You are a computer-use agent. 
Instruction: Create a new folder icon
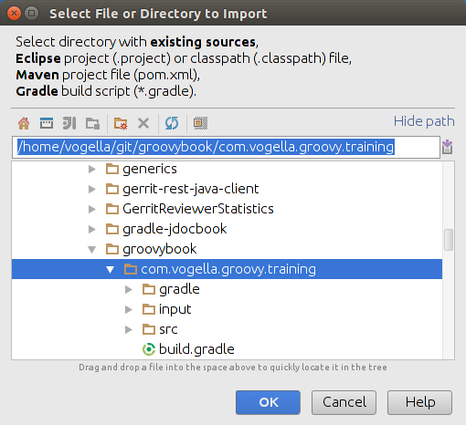(121, 123)
